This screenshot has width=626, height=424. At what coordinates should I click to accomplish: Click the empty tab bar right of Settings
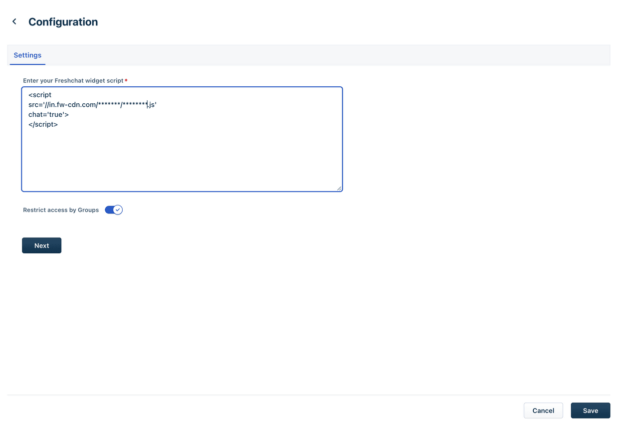pos(324,55)
